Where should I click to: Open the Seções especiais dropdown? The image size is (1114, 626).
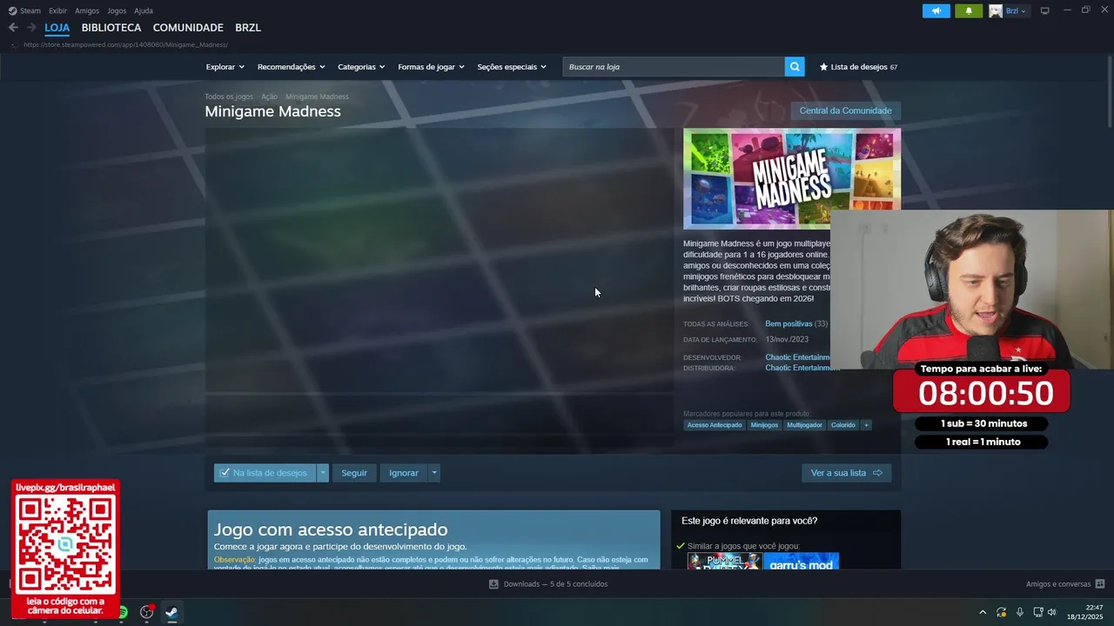point(512,67)
